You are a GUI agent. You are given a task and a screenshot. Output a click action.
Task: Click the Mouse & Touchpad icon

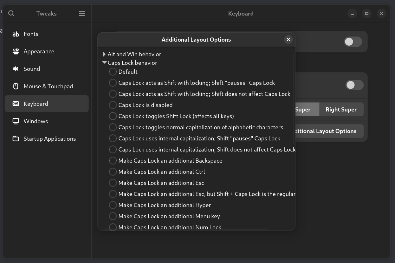16,86
